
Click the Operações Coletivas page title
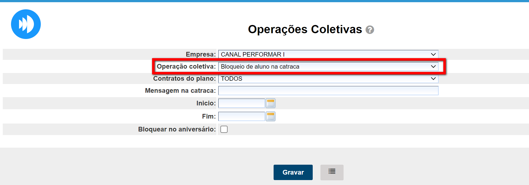click(305, 29)
